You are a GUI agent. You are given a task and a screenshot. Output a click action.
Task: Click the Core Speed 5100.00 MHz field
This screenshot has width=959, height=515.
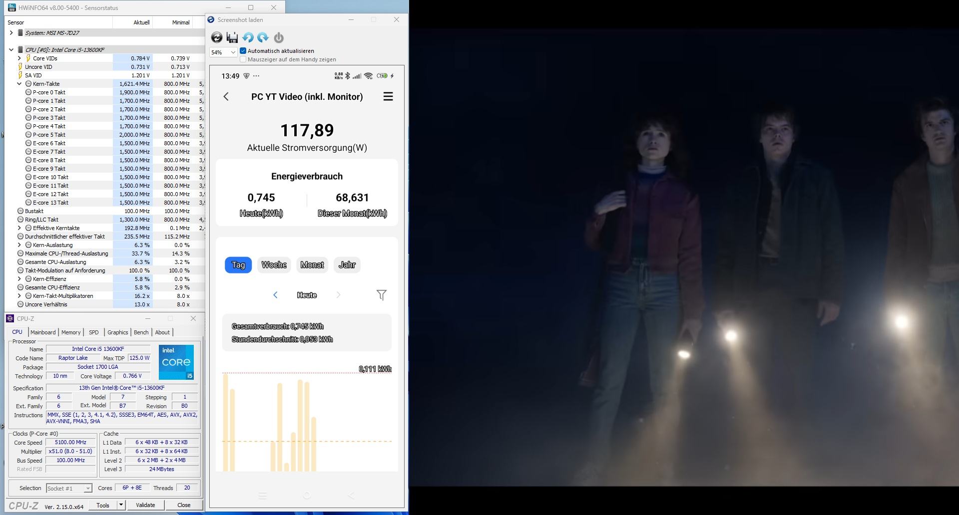pyautogui.click(x=71, y=443)
